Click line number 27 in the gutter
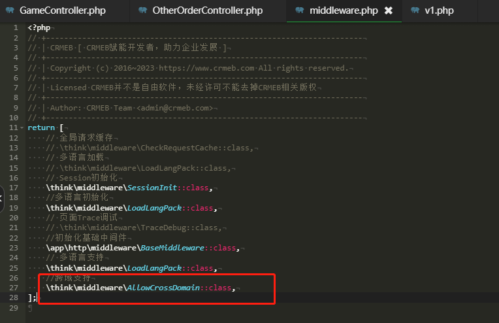The image size is (499, 323). click(x=14, y=288)
